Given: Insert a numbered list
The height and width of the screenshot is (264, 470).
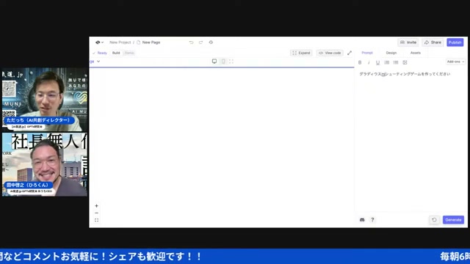Looking at the screenshot, I should coord(387,62).
